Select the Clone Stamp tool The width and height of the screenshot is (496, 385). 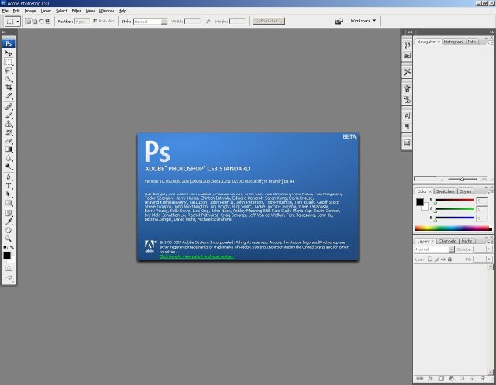[9, 123]
